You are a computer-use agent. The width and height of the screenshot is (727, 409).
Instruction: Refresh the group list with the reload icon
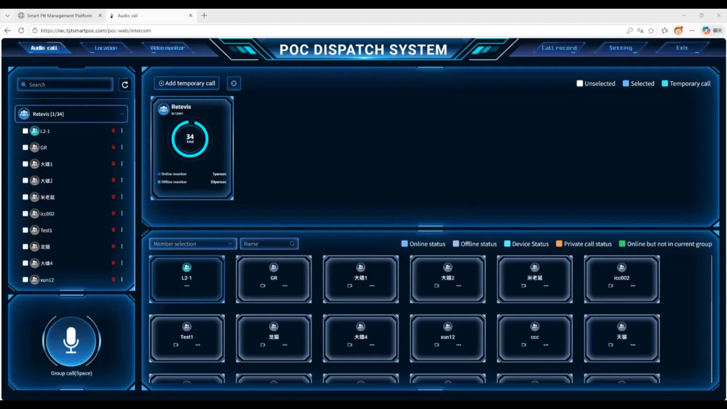pos(125,84)
